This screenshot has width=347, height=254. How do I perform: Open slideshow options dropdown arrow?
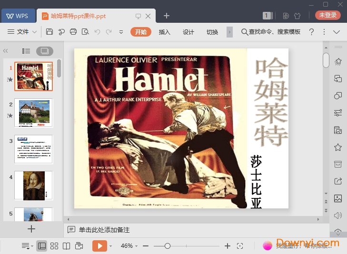(x=110, y=246)
